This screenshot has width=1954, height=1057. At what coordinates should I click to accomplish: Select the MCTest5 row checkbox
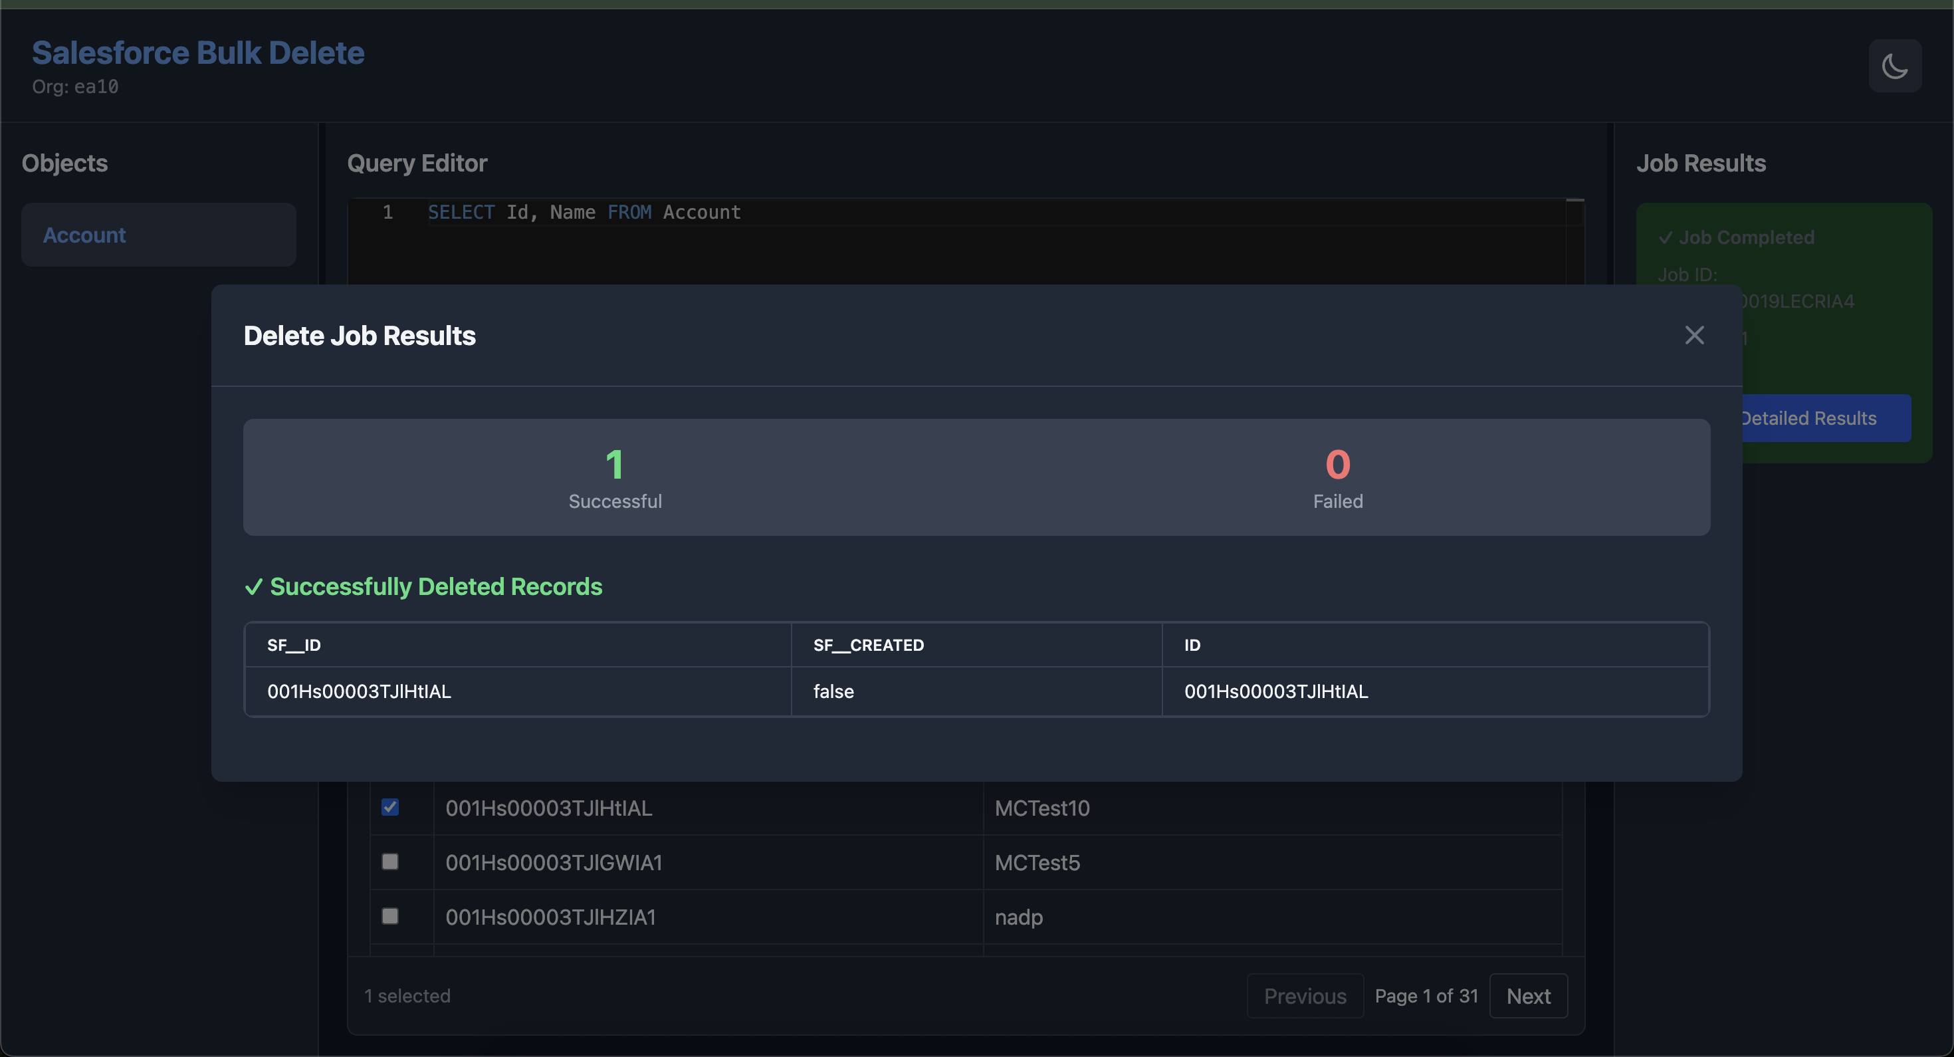click(390, 862)
